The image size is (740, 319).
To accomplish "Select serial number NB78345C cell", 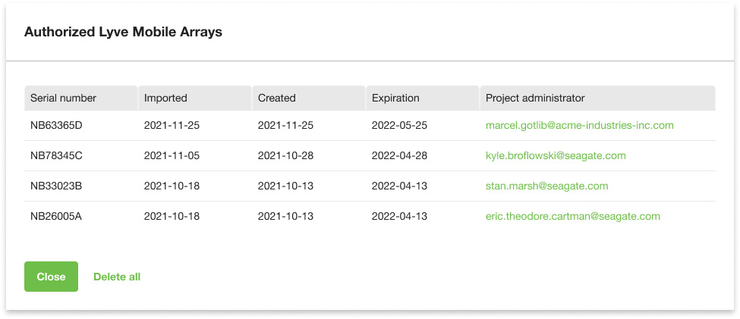I will click(56, 155).
